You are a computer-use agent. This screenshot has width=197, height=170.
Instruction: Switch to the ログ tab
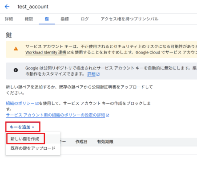(84, 19)
